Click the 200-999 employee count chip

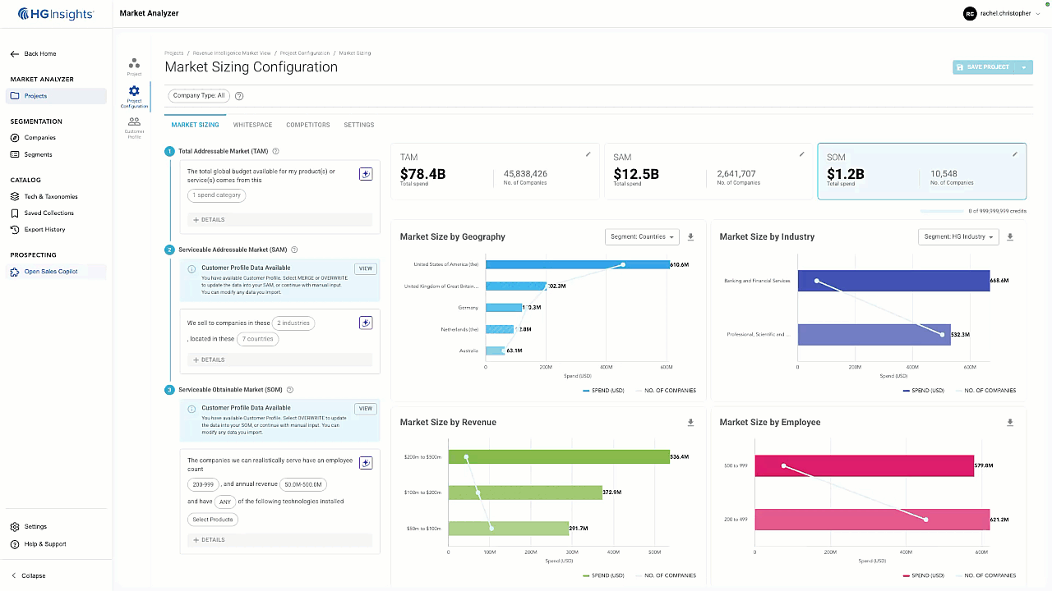point(202,484)
